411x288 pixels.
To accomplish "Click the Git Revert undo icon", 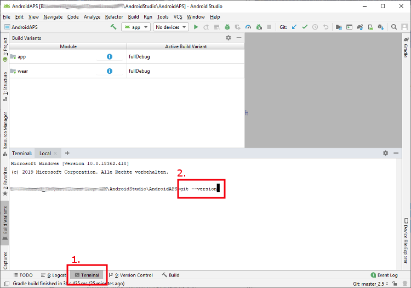I will 326,27.
